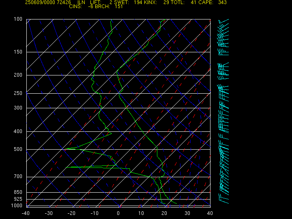Click the LIFT: 2 index value
This screenshot has height=219, width=292.
click(x=101, y=2)
